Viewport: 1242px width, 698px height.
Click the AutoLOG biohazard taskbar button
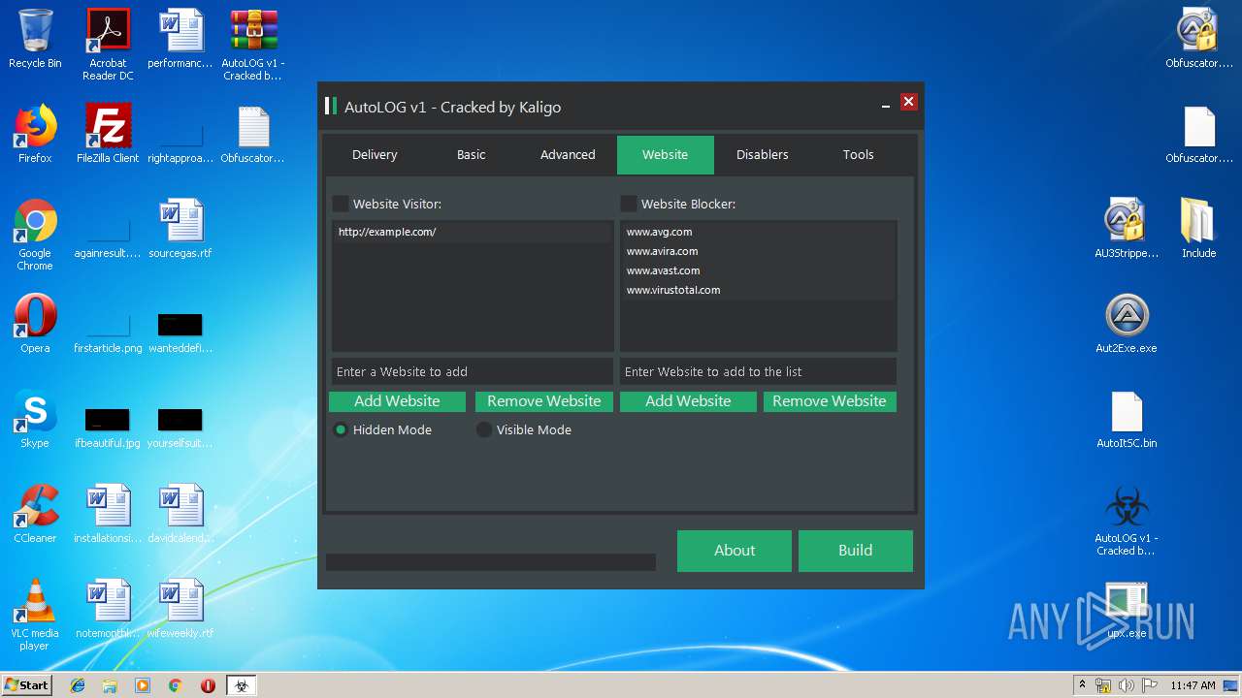click(242, 685)
